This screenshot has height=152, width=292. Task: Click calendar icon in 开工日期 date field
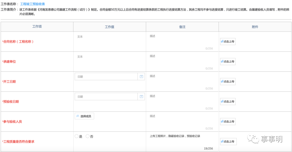(141, 77)
